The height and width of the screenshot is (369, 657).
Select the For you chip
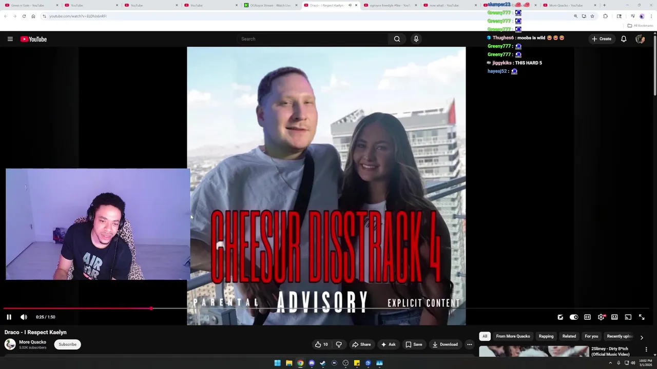591,336
